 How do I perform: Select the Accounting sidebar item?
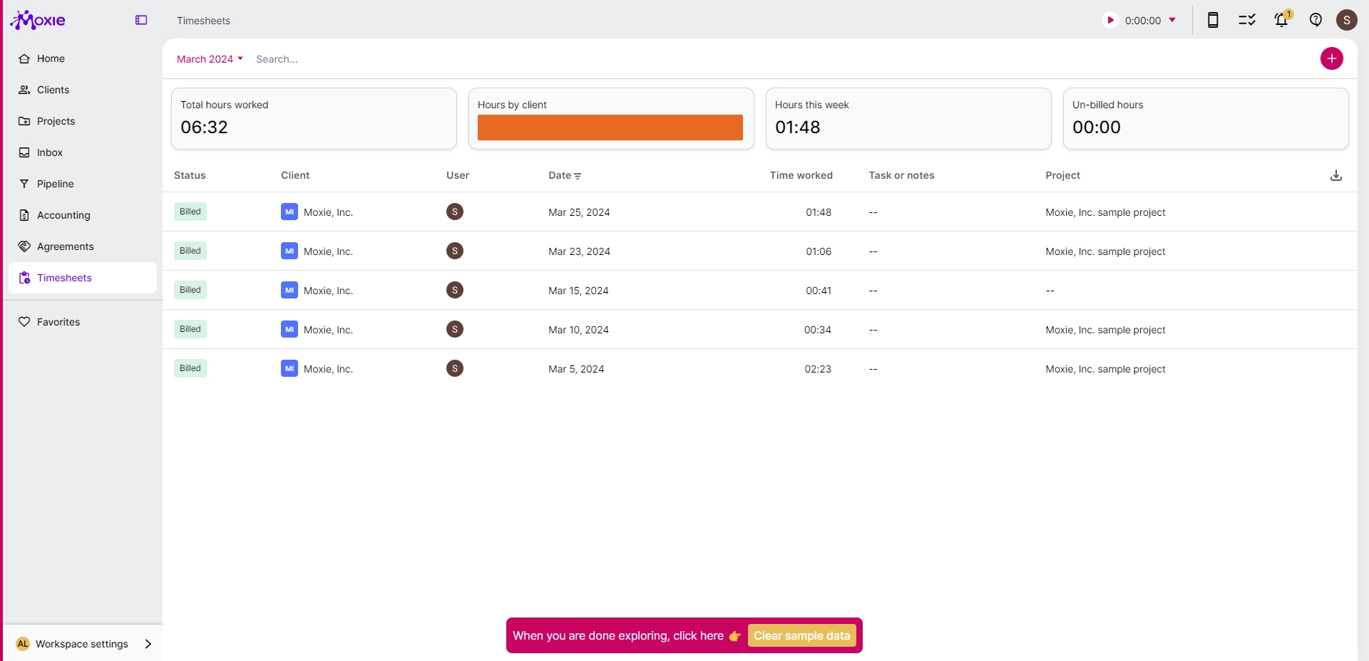pyautogui.click(x=63, y=214)
